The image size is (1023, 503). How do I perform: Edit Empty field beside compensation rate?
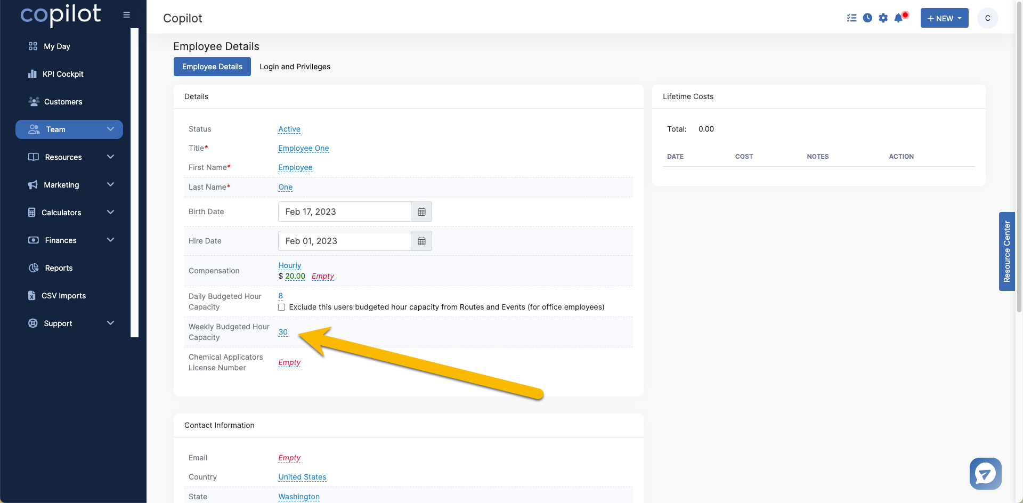click(x=323, y=276)
